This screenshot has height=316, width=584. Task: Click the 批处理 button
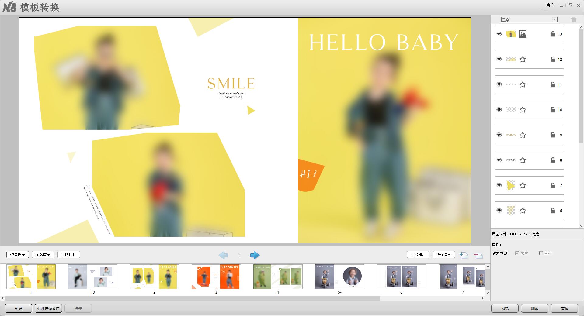(418, 255)
